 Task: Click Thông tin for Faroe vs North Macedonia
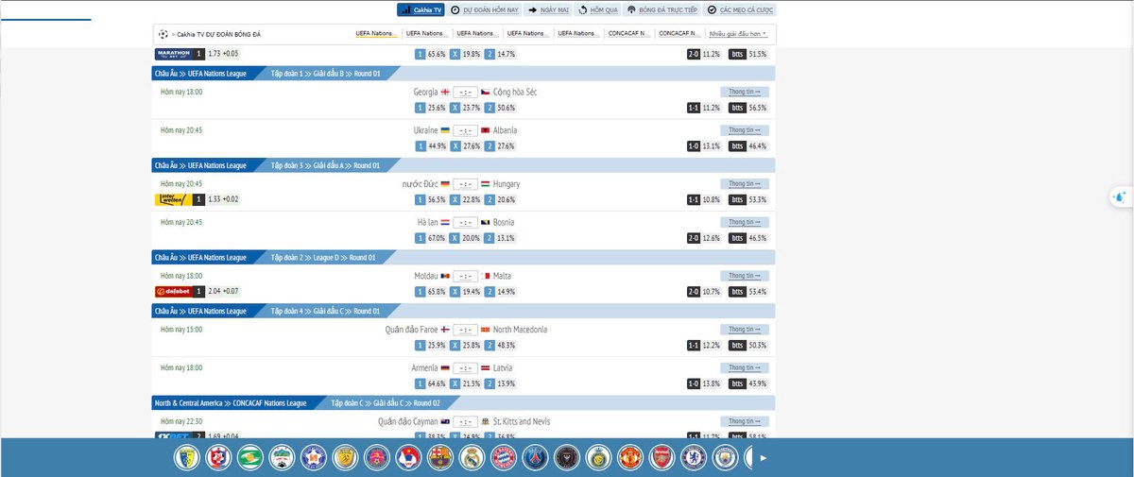point(745,330)
